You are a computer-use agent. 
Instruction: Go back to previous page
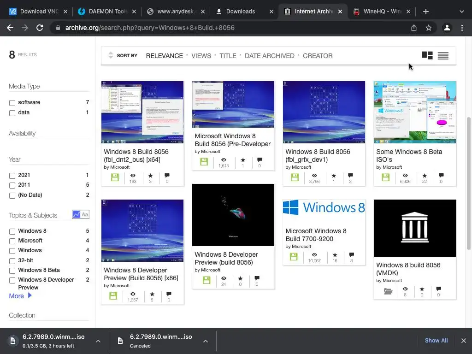(10, 28)
